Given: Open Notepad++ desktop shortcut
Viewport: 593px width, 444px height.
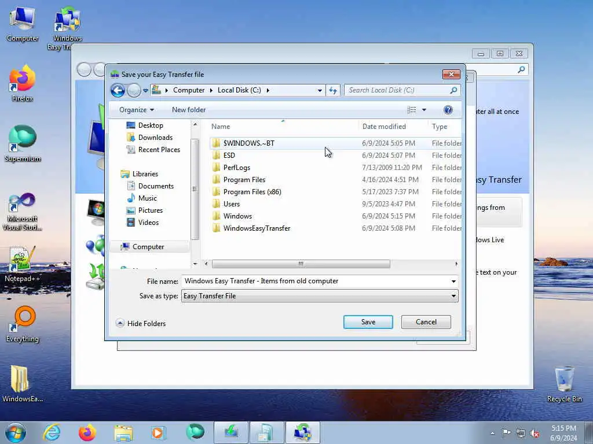Looking at the screenshot, I should pyautogui.click(x=23, y=264).
